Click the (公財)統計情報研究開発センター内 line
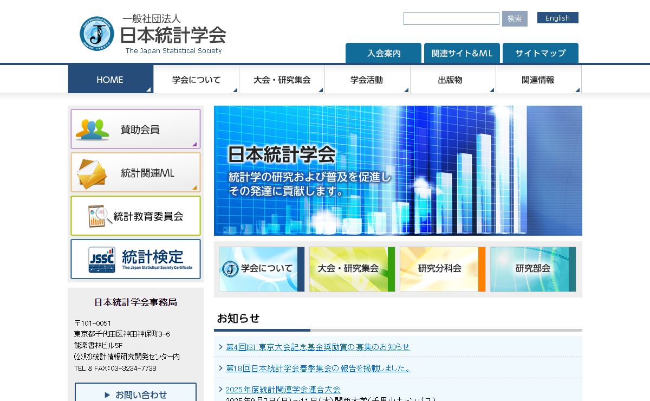 [x=127, y=357]
